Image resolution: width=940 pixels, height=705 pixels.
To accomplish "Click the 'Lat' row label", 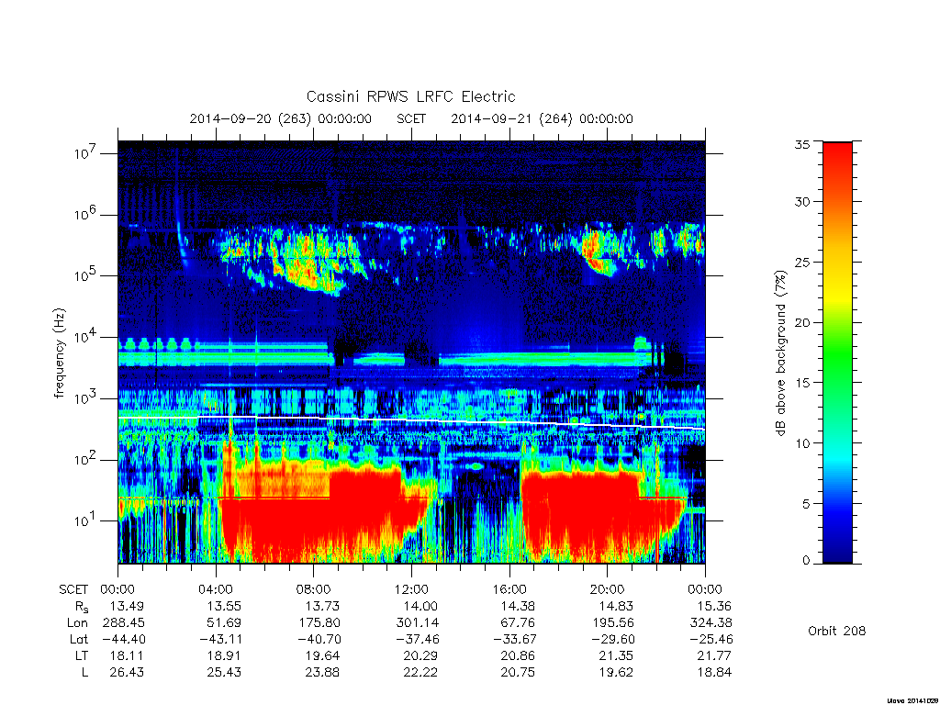I will (79, 639).
